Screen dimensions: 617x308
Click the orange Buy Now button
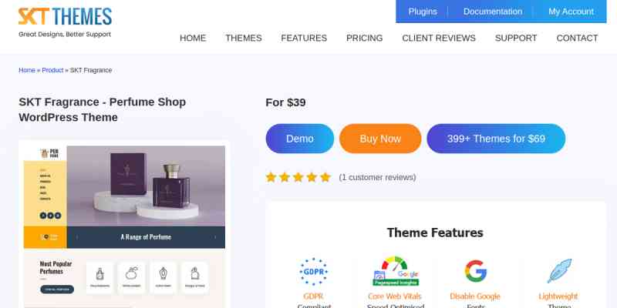(x=380, y=139)
